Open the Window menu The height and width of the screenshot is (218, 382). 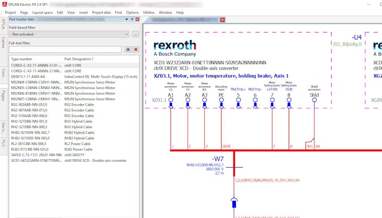pyautogui.click(x=165, y=12)
